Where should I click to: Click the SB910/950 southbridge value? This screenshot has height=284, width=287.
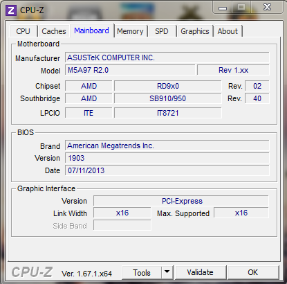pyautogui.click(x=168, y=98)
